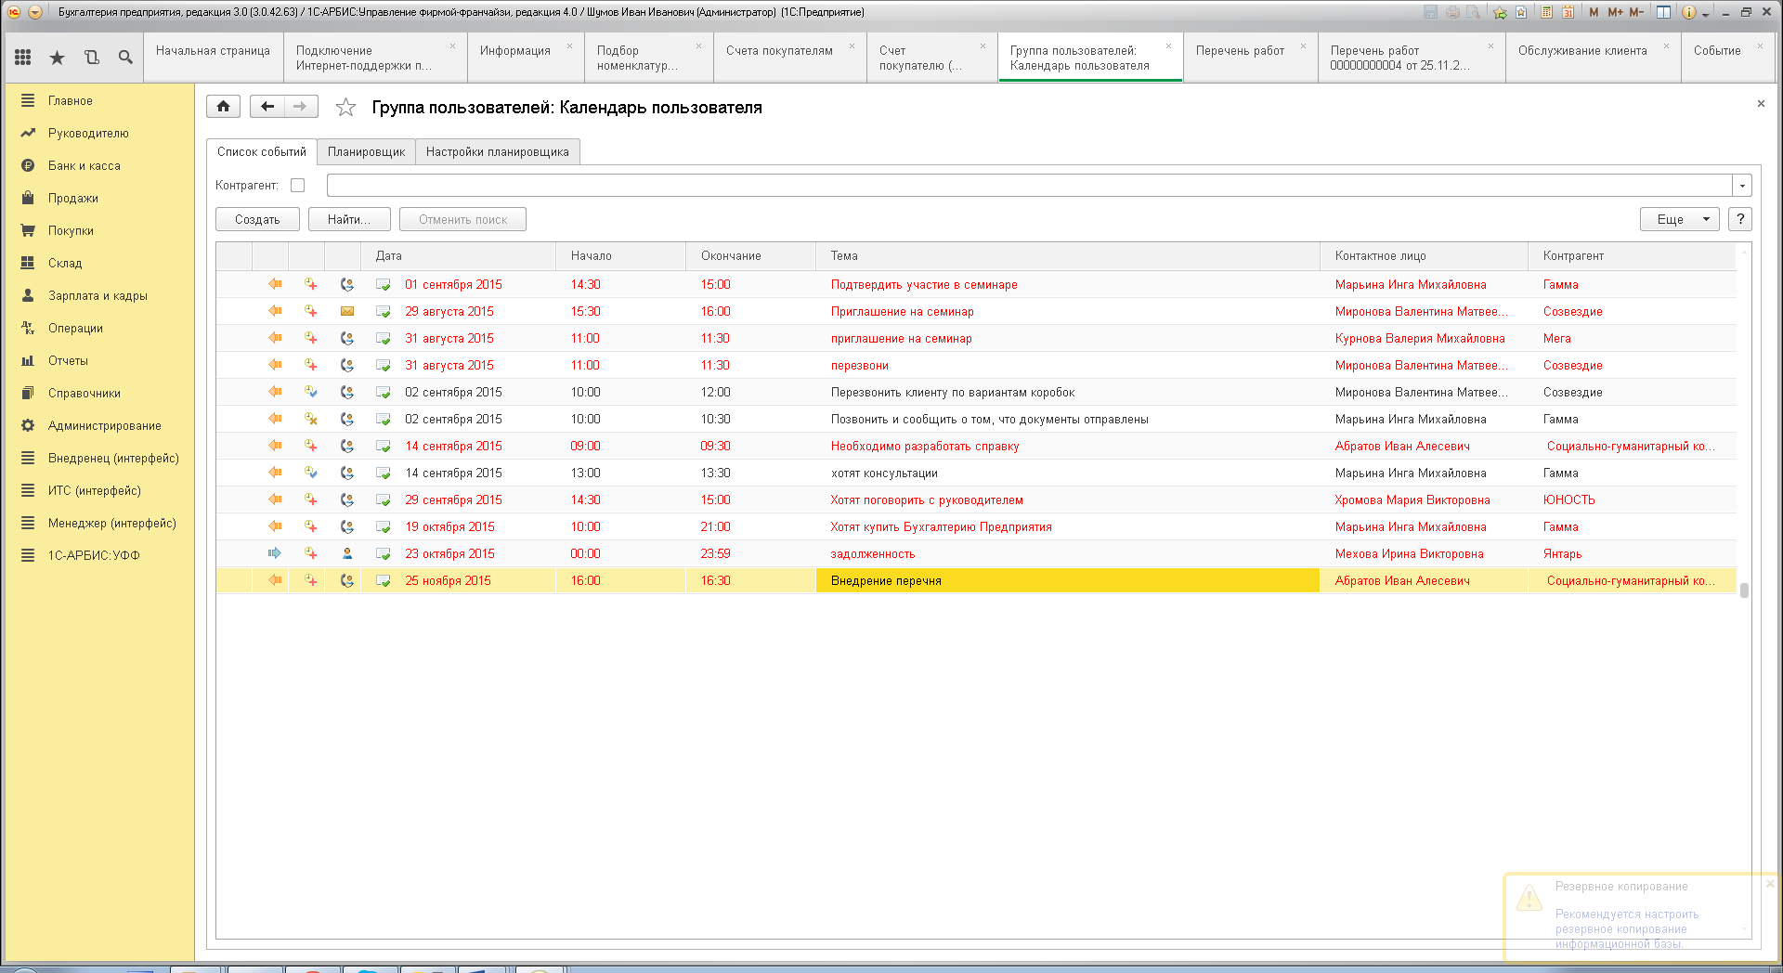Open favorites star in tools panel
The height and width of the screenshot is (973, 1783).
tap(57, 58)
